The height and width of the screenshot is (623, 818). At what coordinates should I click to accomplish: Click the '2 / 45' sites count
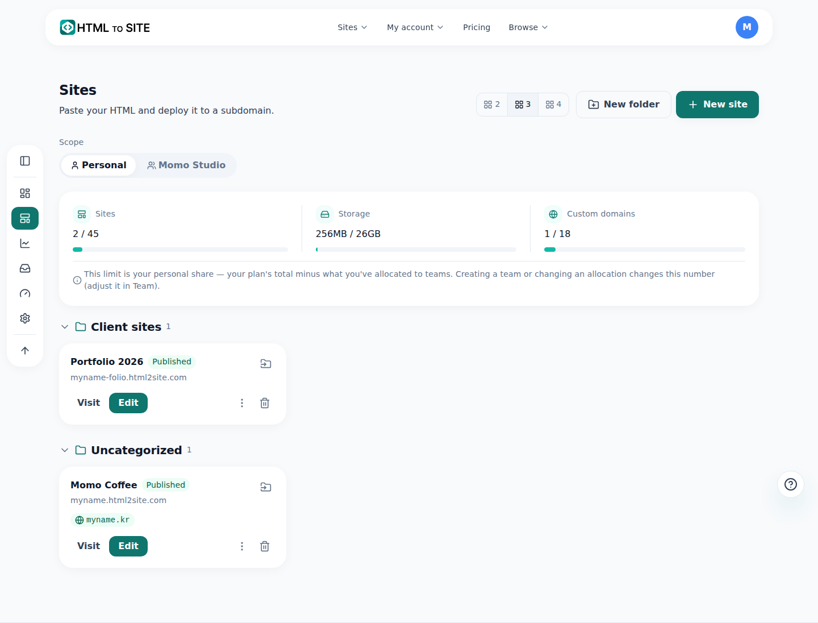point(86,234)
